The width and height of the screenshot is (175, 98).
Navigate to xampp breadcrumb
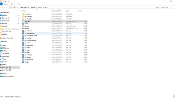(x=33, y=7)
